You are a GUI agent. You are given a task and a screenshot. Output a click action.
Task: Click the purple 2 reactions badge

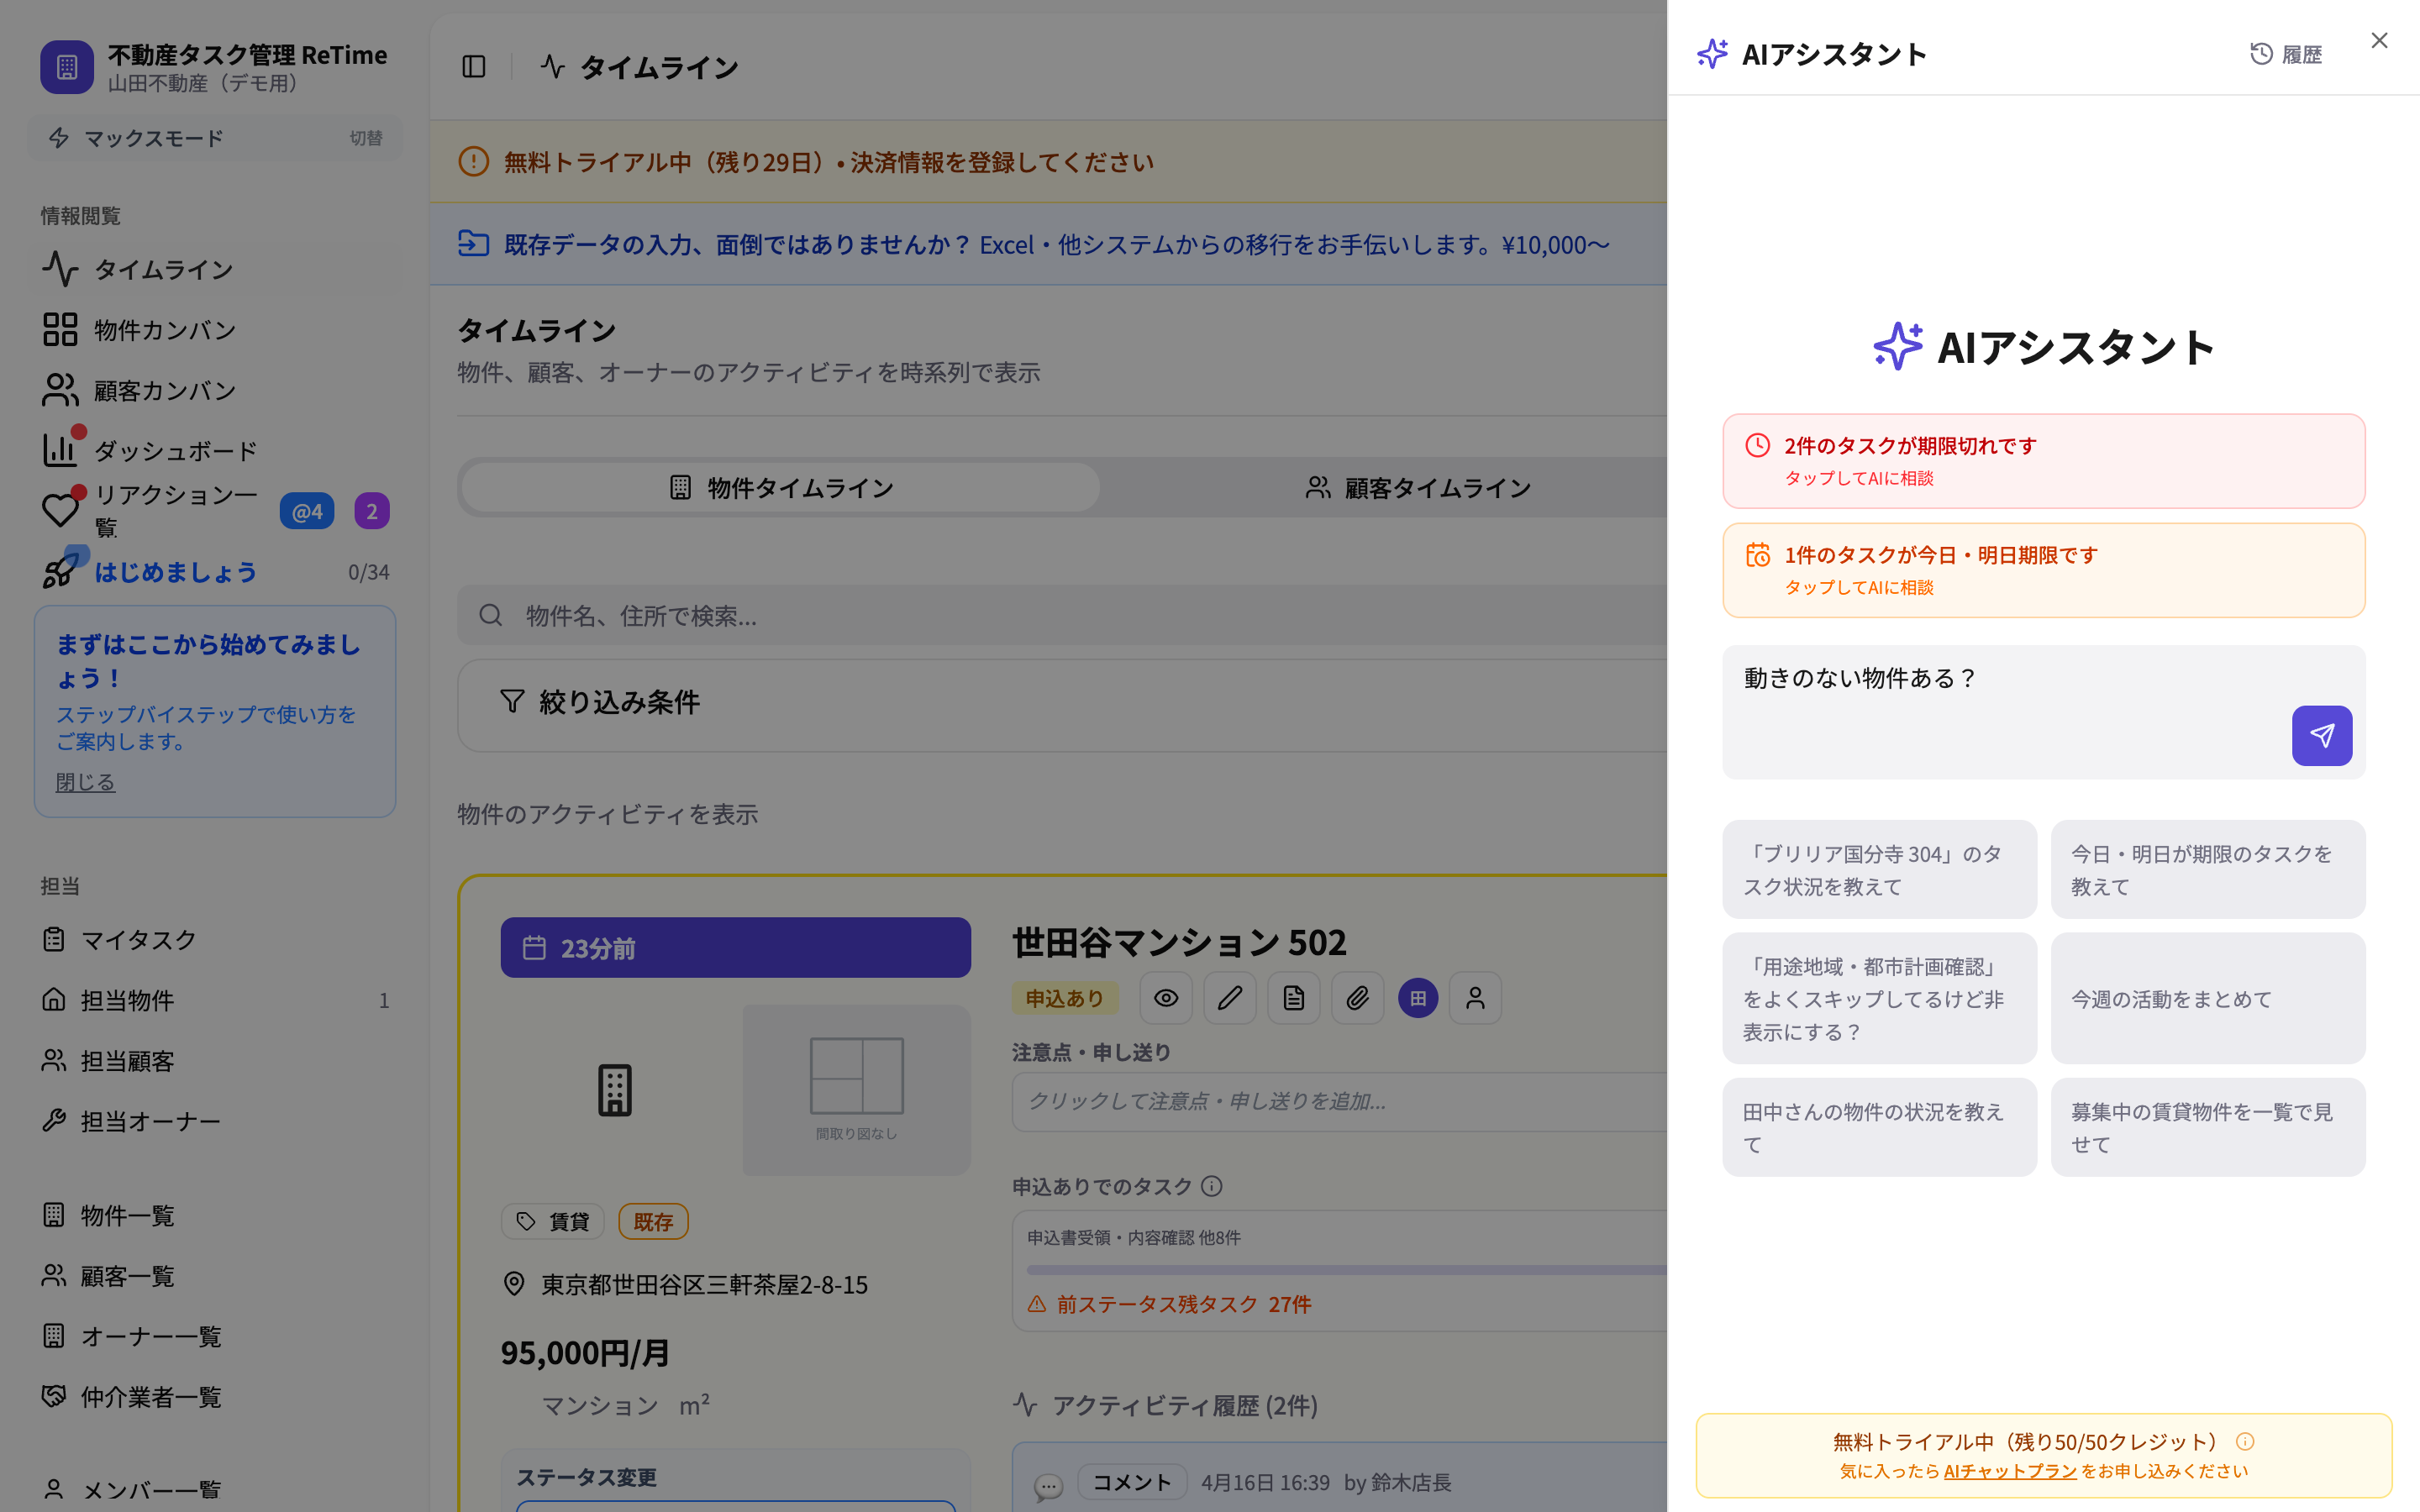click(x=372, y=511)
